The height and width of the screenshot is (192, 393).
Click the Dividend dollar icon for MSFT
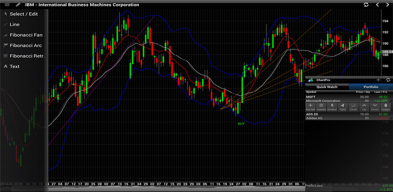tap(332, 107)
